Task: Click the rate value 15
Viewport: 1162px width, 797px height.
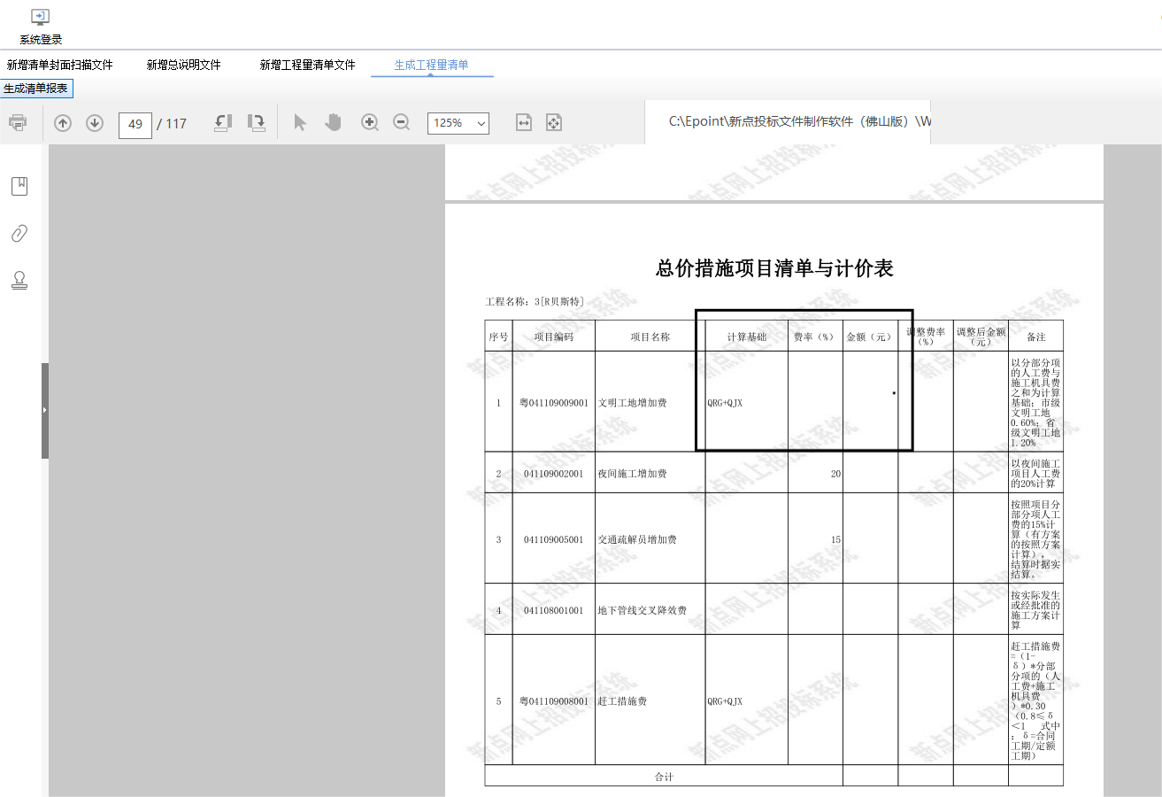Action: (835, 539)
